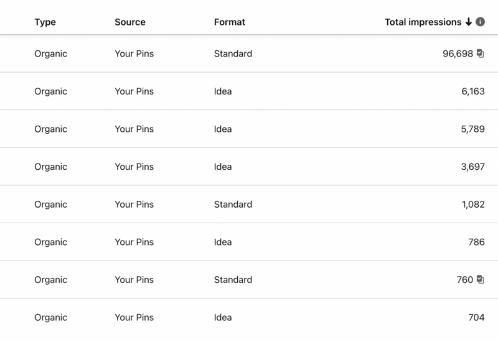
Task: Sort by the Source column header
Action: (130, 22)
